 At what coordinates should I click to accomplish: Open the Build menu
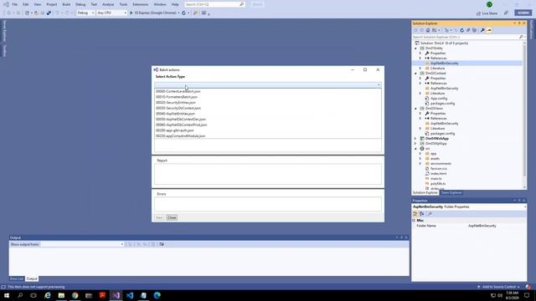click(x=66, y=4)
